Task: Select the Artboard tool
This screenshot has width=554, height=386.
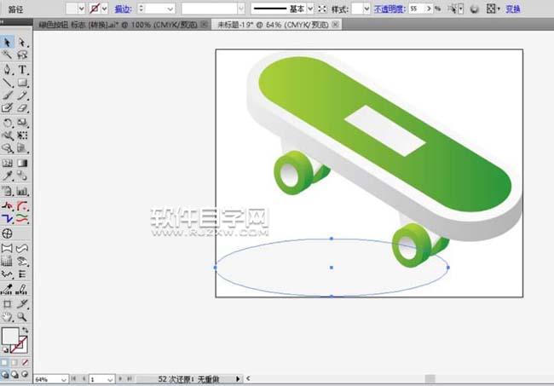Action: point(7,304)
